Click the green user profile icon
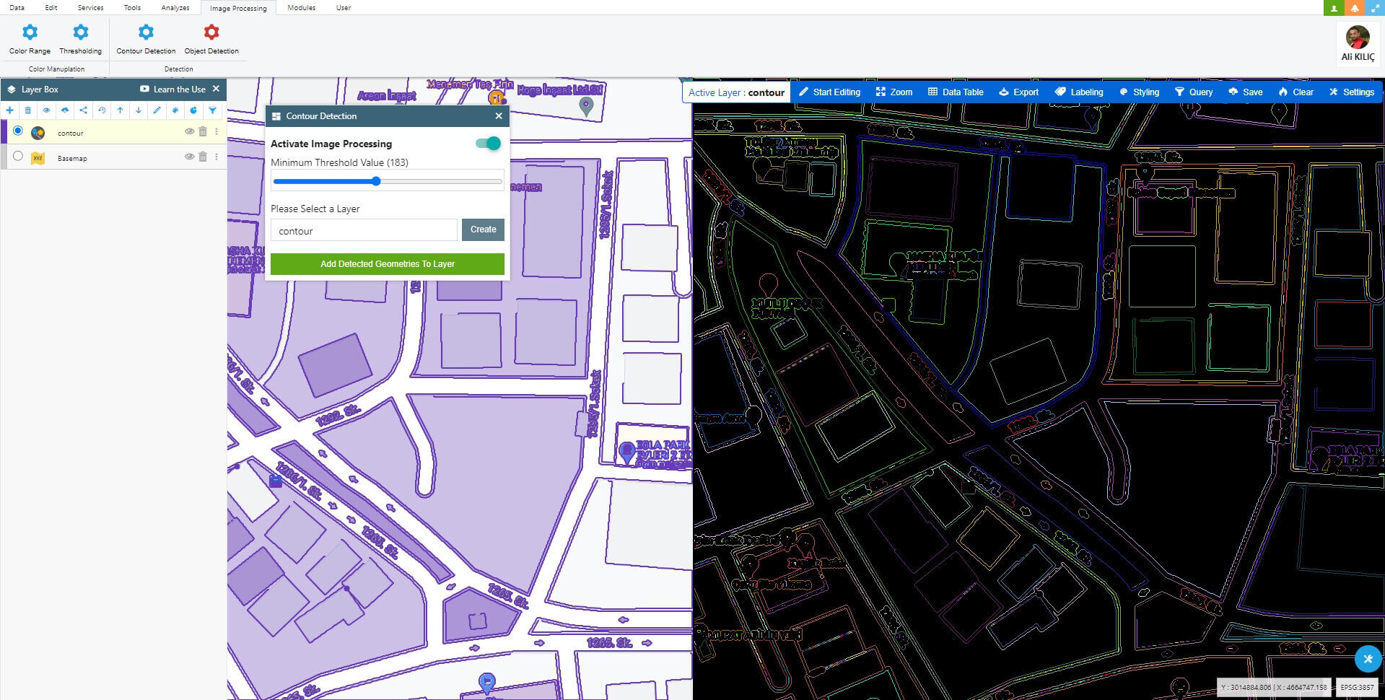The width and height of the screenshot is (1385, 700). click(1334, 7)
